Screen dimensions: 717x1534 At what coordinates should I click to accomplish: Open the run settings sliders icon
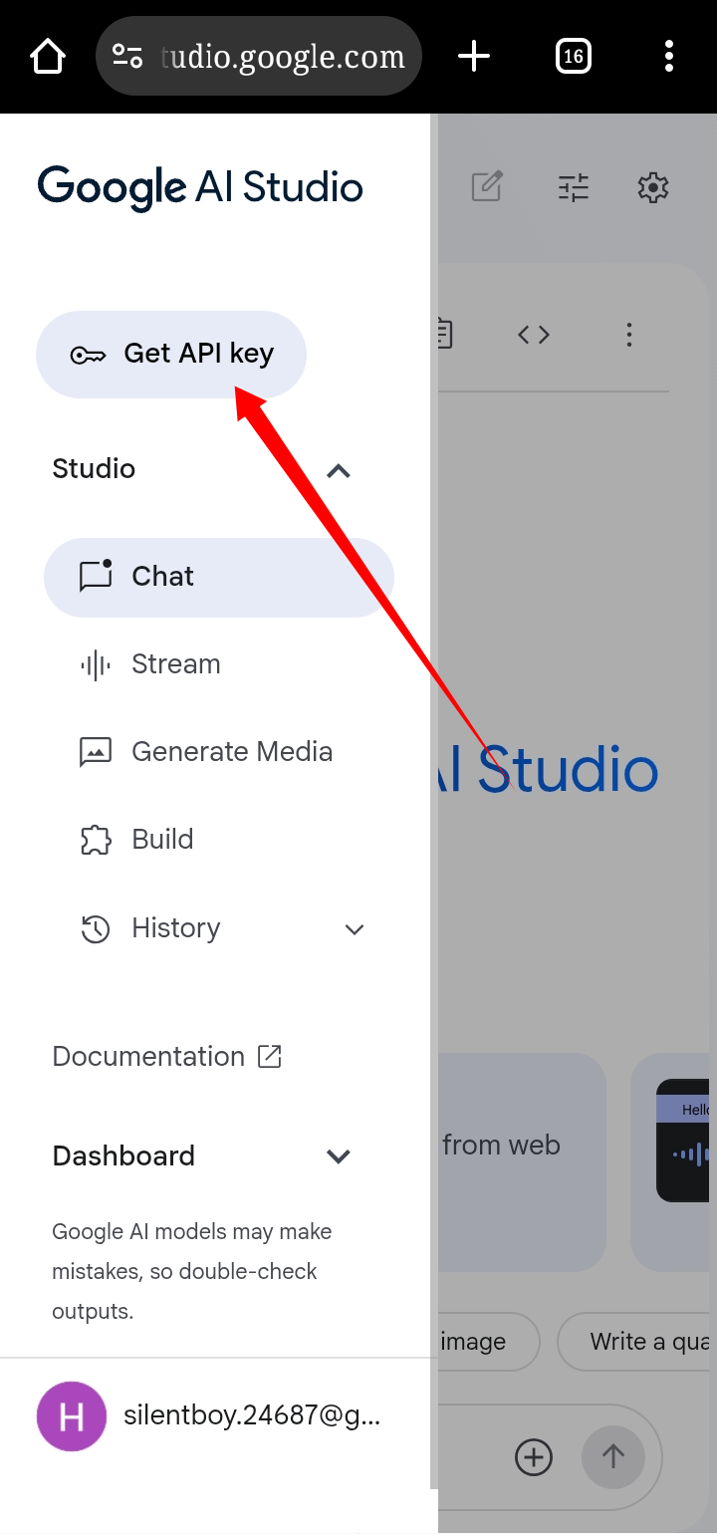click(x=574, y=187)
